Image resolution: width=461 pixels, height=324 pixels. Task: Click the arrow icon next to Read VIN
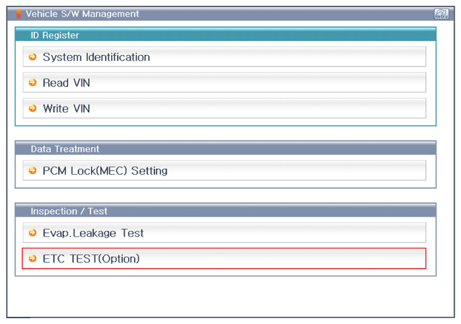tap(33, 83)
